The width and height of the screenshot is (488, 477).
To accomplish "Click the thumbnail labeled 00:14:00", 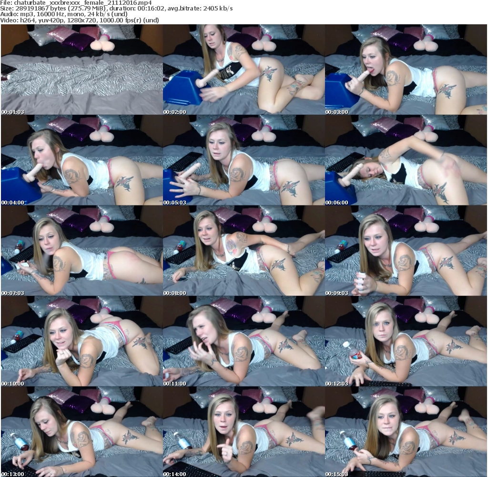I will 244,432.
